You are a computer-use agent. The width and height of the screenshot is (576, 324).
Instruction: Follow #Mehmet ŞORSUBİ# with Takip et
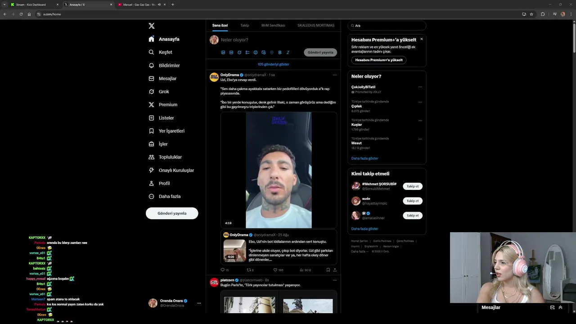point(413,186)
